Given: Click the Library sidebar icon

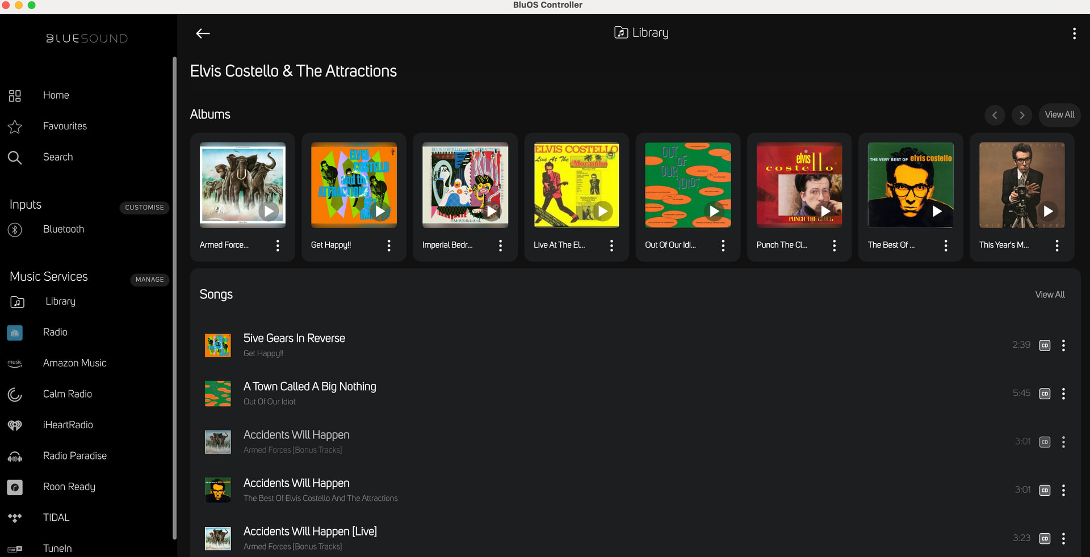Looking at the screenshot, I should (x=17, y=302).
